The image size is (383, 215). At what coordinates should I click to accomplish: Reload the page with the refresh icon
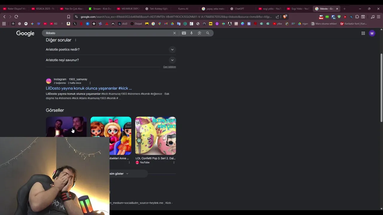pos(16,17)
